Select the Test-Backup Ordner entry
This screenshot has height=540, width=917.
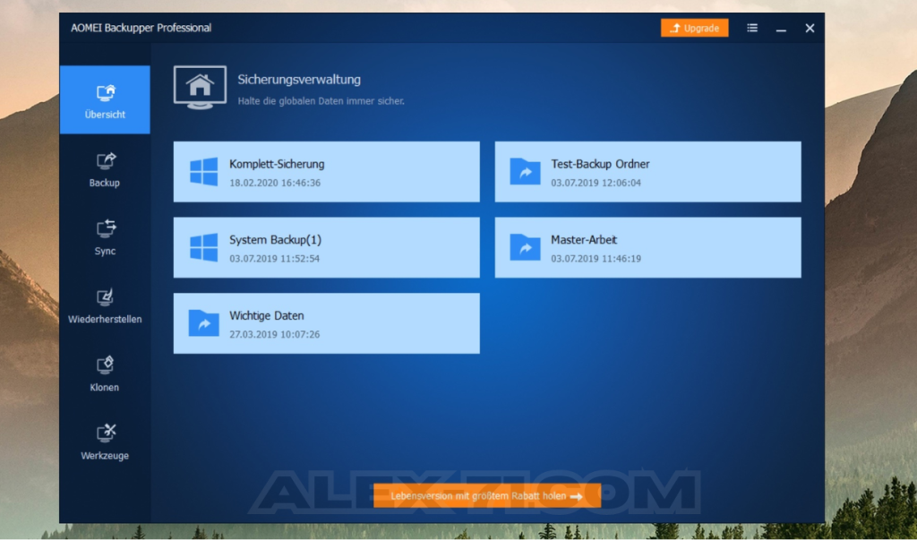coord(647,171)
